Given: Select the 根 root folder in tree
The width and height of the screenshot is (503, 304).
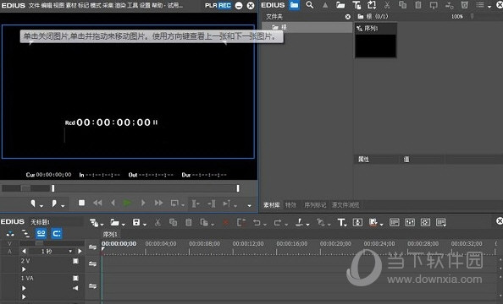Looking at the screenshot, I should coord(307,28).
